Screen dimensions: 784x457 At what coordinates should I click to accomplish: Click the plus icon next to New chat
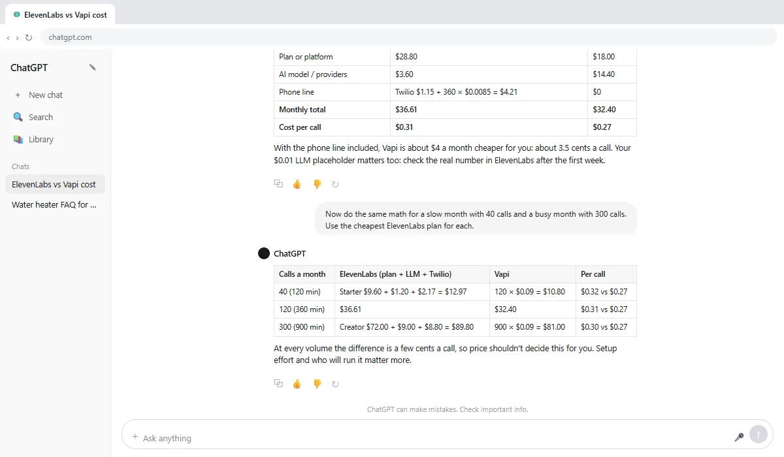pos(18,95)
